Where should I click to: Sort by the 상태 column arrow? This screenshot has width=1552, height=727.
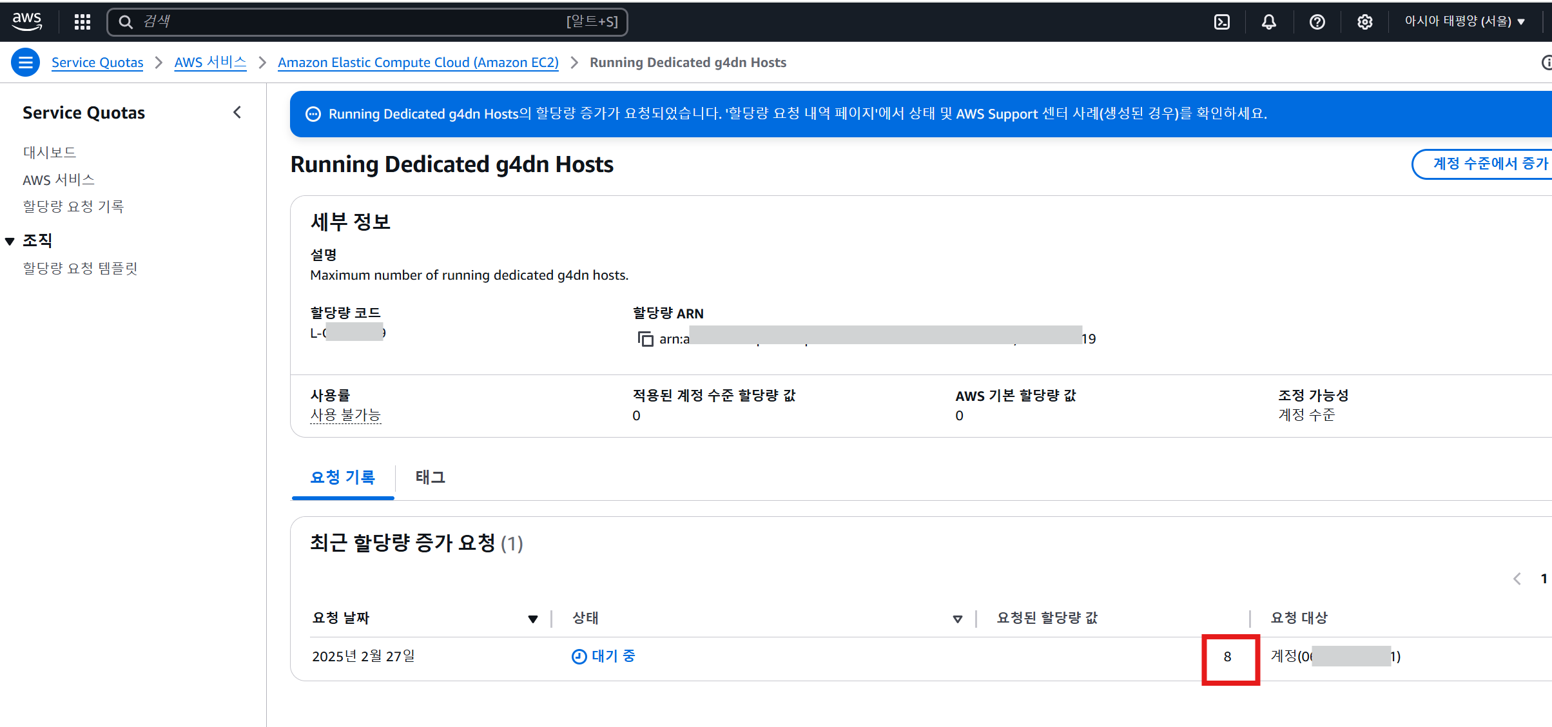click(x=957, y=619)
